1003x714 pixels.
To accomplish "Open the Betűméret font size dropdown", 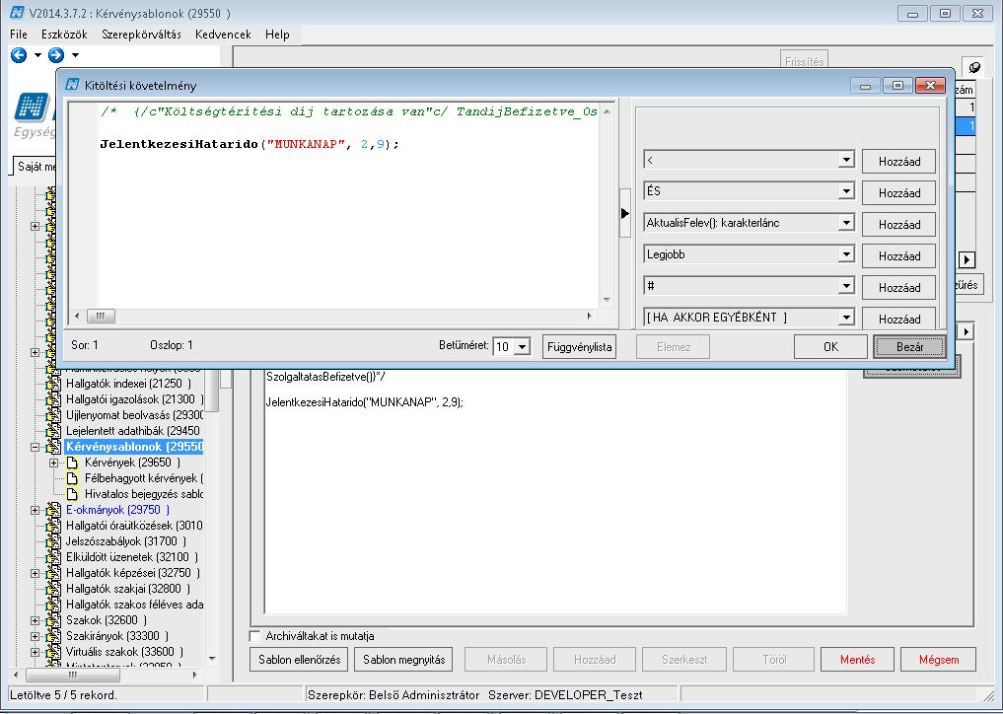I will (x=522, y=347).
